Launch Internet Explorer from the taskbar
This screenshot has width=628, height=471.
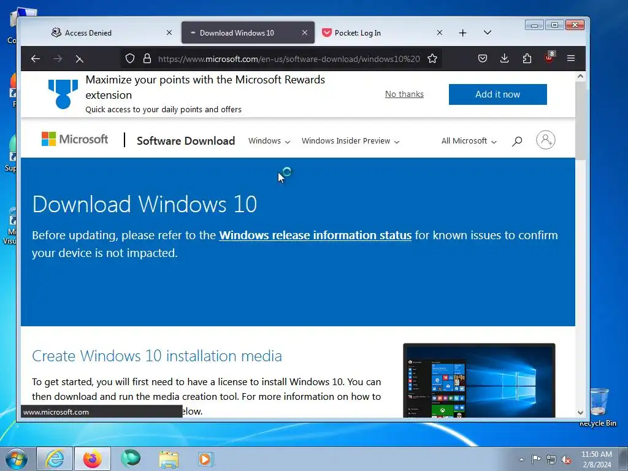(54, 459)
